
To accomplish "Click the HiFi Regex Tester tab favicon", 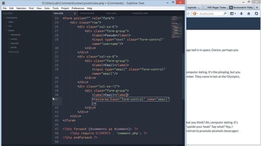I will [x=206, y=7].
